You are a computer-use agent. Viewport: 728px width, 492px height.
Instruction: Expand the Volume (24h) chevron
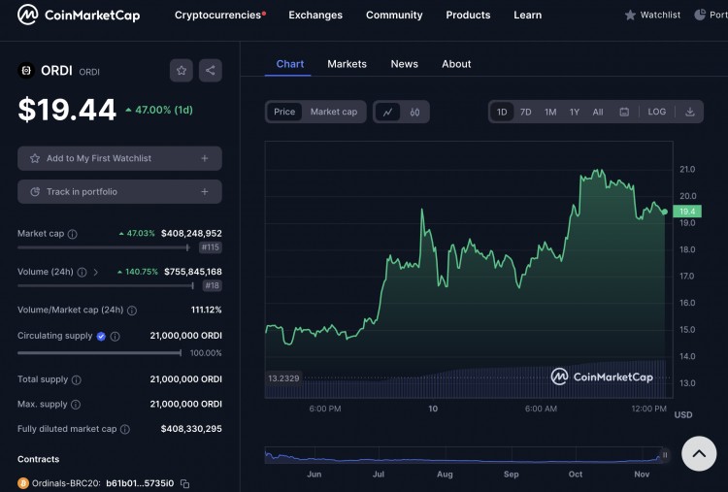pyautogui.click(x=96, y=272)
